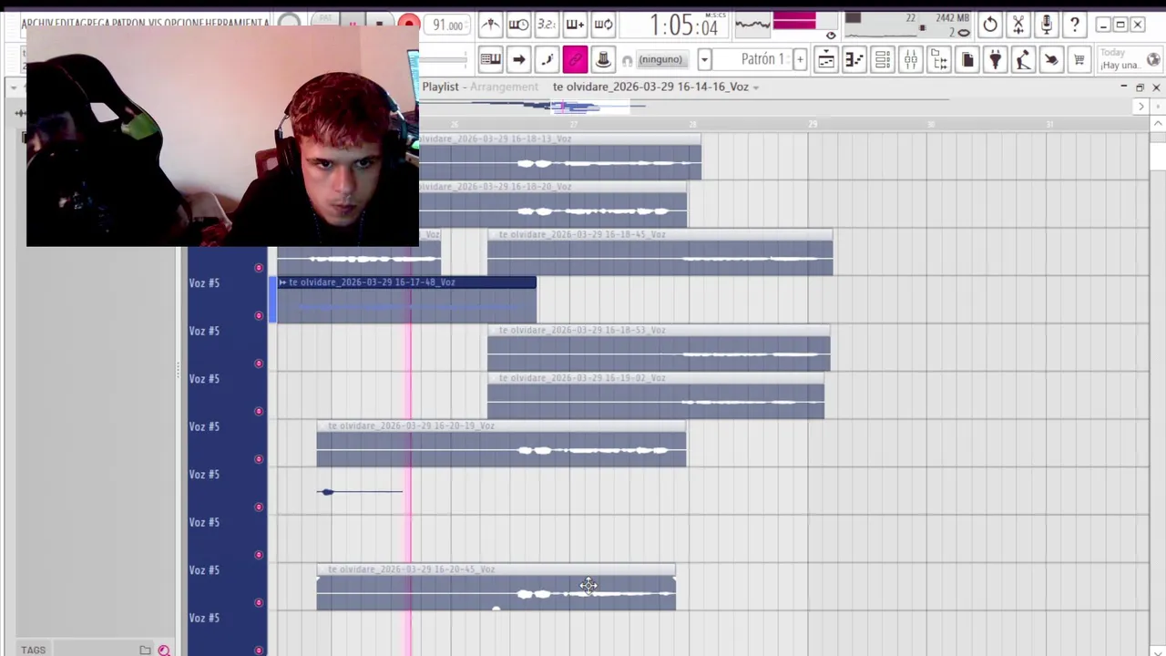Enable typing keyboard to piano
Screen dimensions: 1166x656
[490, 60]
